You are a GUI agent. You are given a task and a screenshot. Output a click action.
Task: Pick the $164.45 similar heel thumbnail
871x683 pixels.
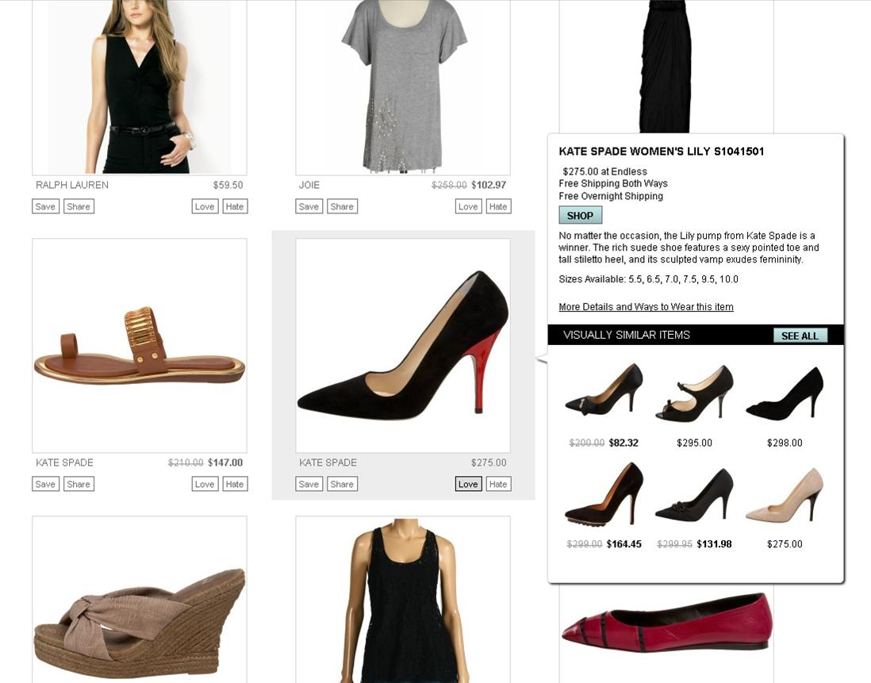point(603,494)
